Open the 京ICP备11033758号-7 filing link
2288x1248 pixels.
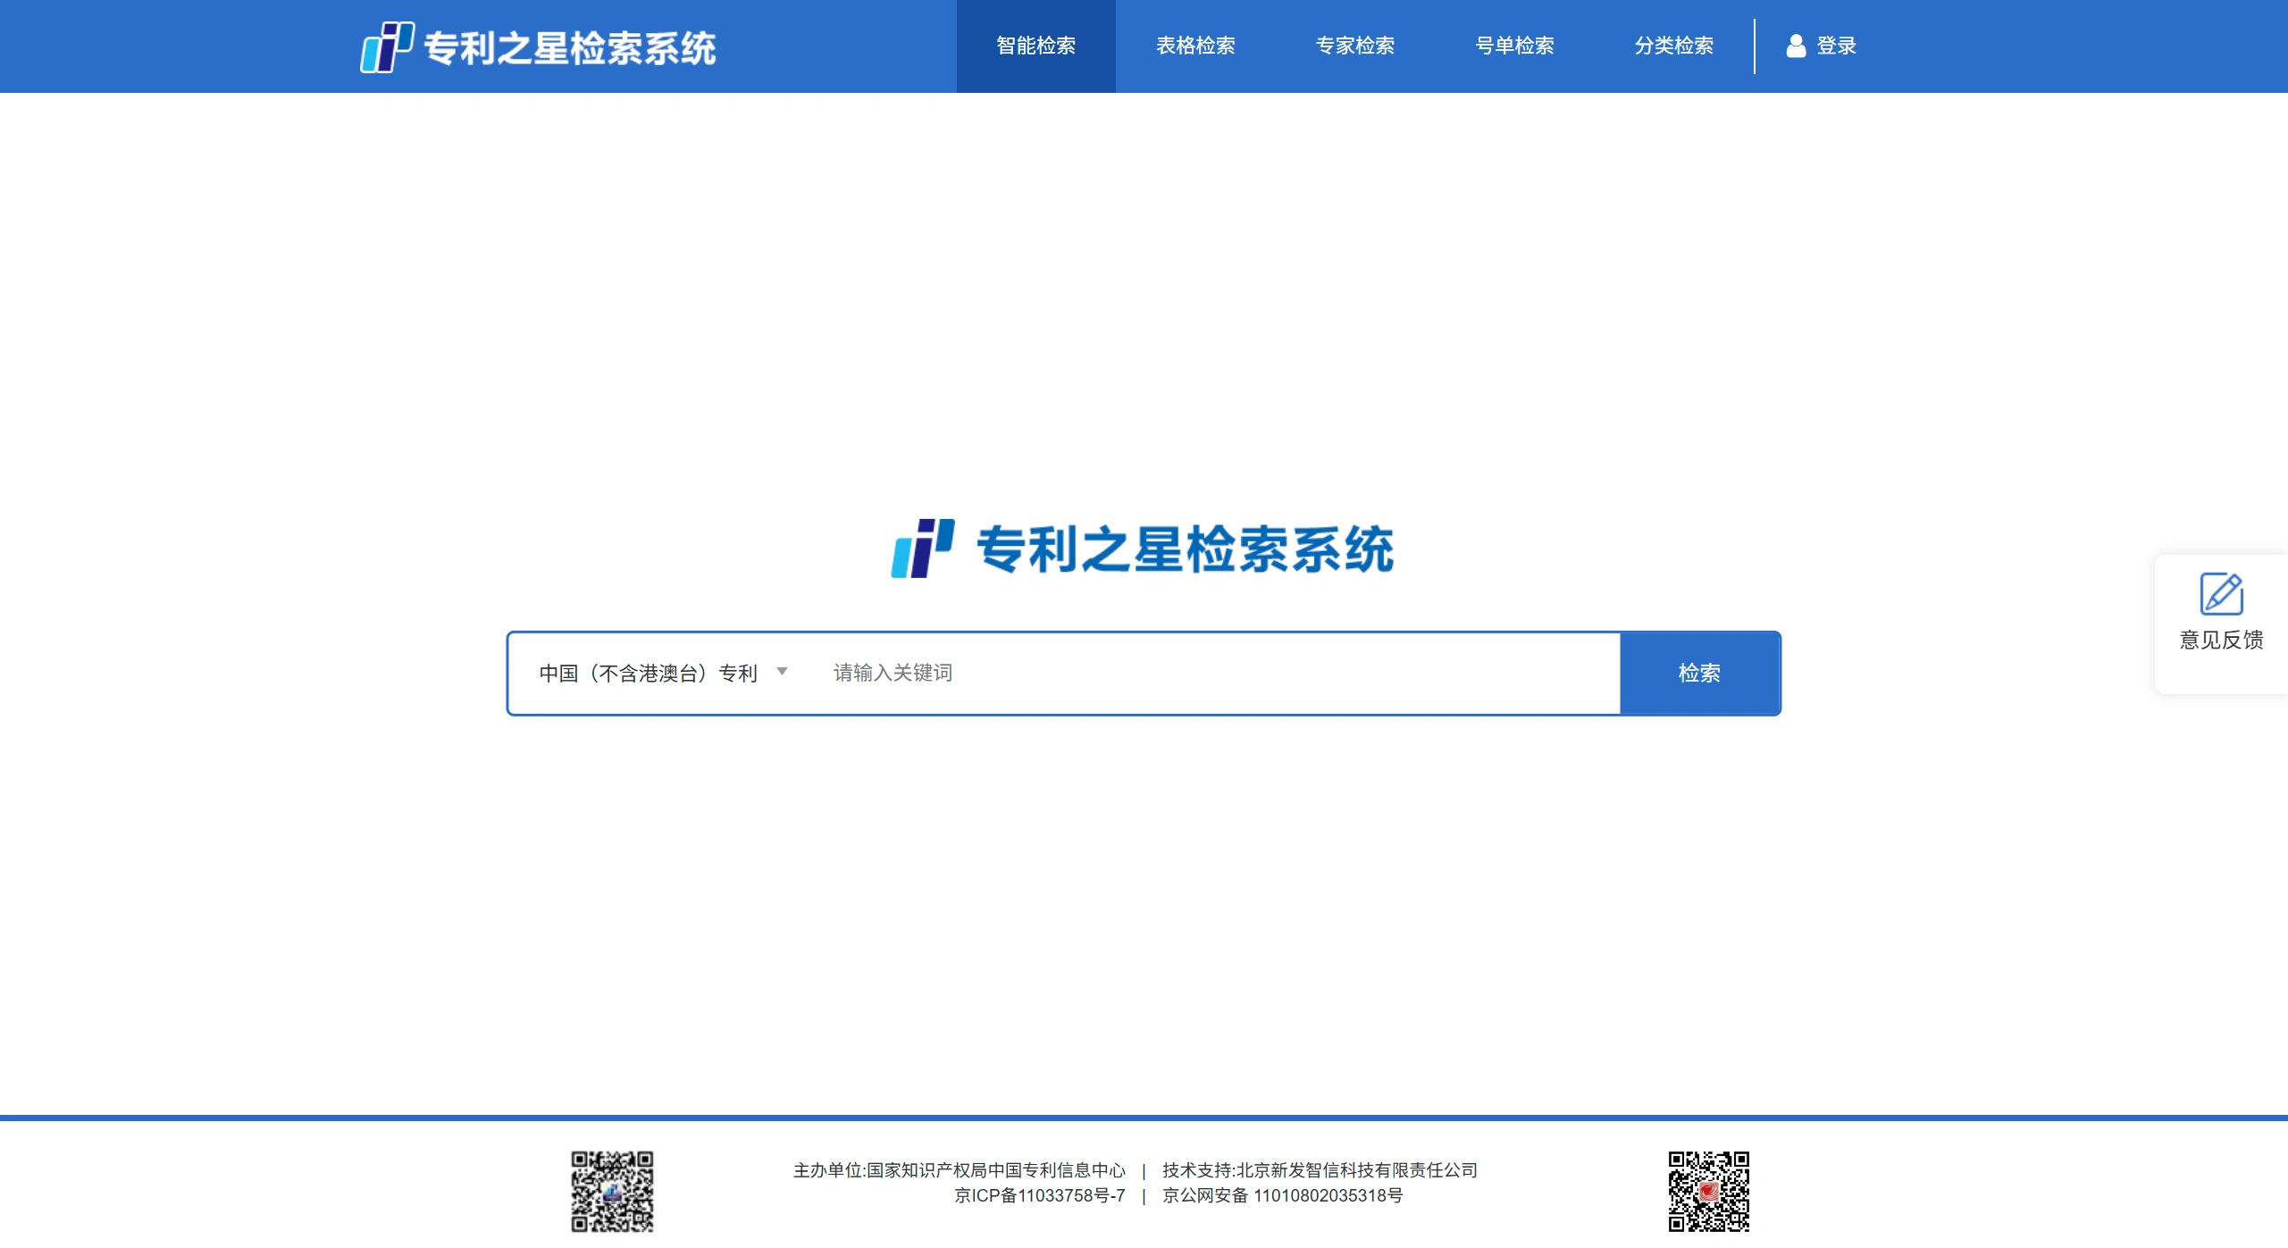coord(1039,1195)
